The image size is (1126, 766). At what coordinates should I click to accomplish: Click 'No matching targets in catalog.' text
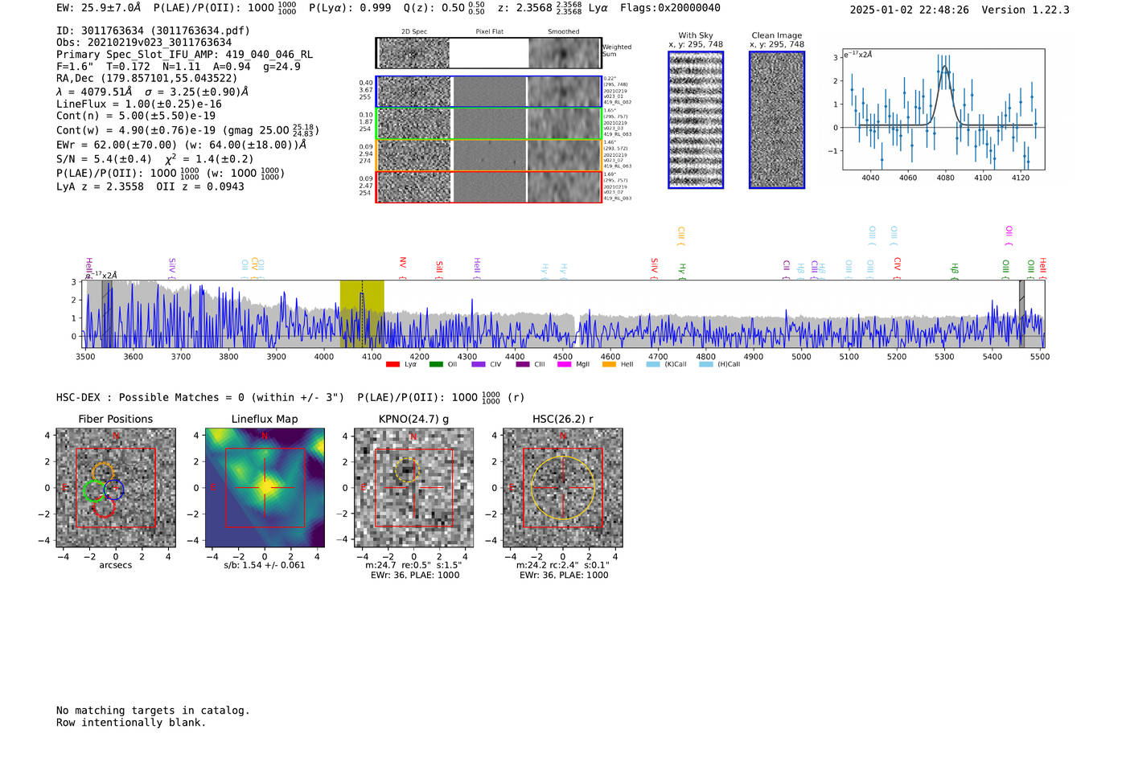coord(153,711)
